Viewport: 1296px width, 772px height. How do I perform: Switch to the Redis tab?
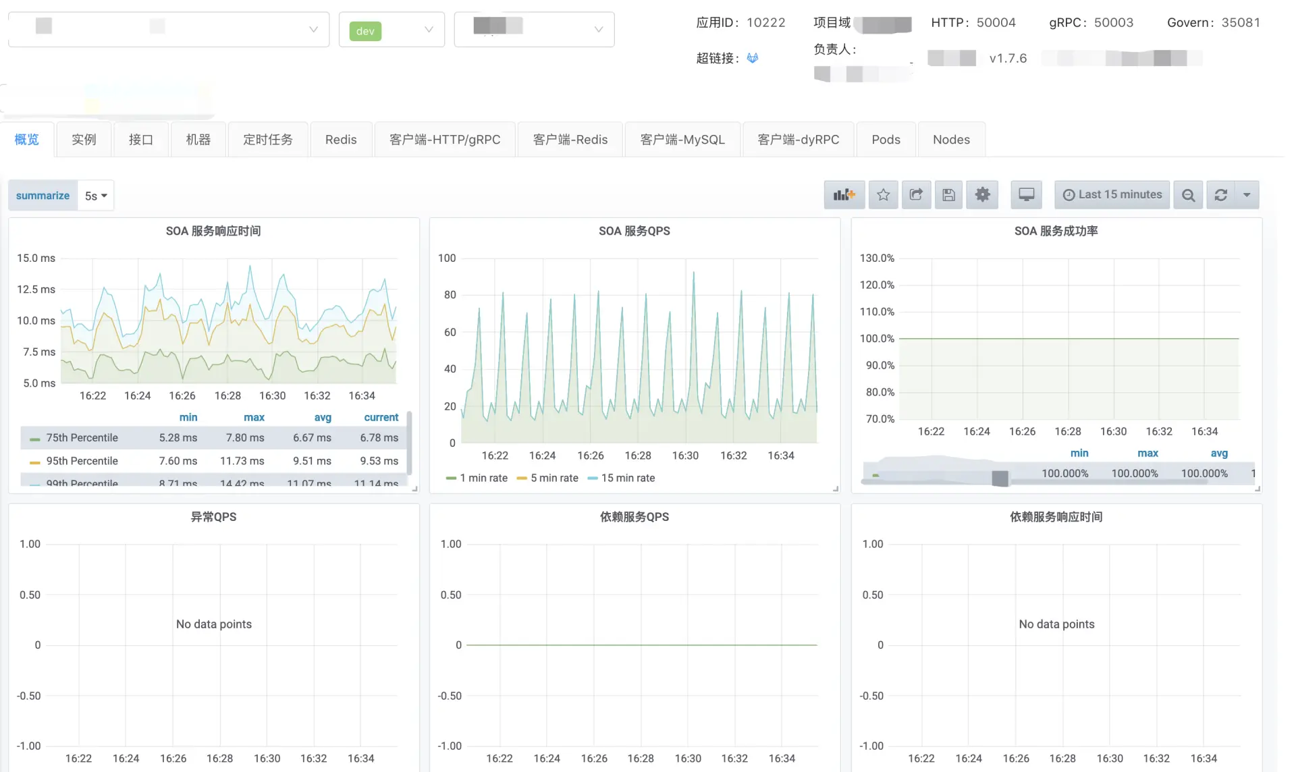pos(340,140)
